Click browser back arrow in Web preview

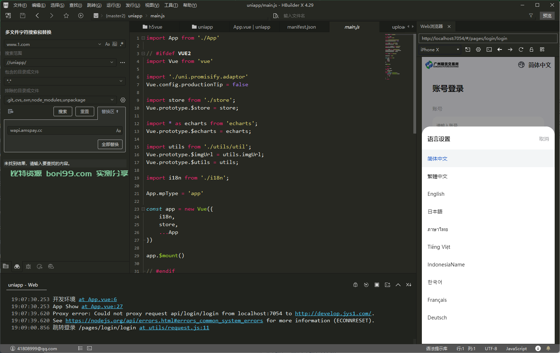[x=500, y=49]
